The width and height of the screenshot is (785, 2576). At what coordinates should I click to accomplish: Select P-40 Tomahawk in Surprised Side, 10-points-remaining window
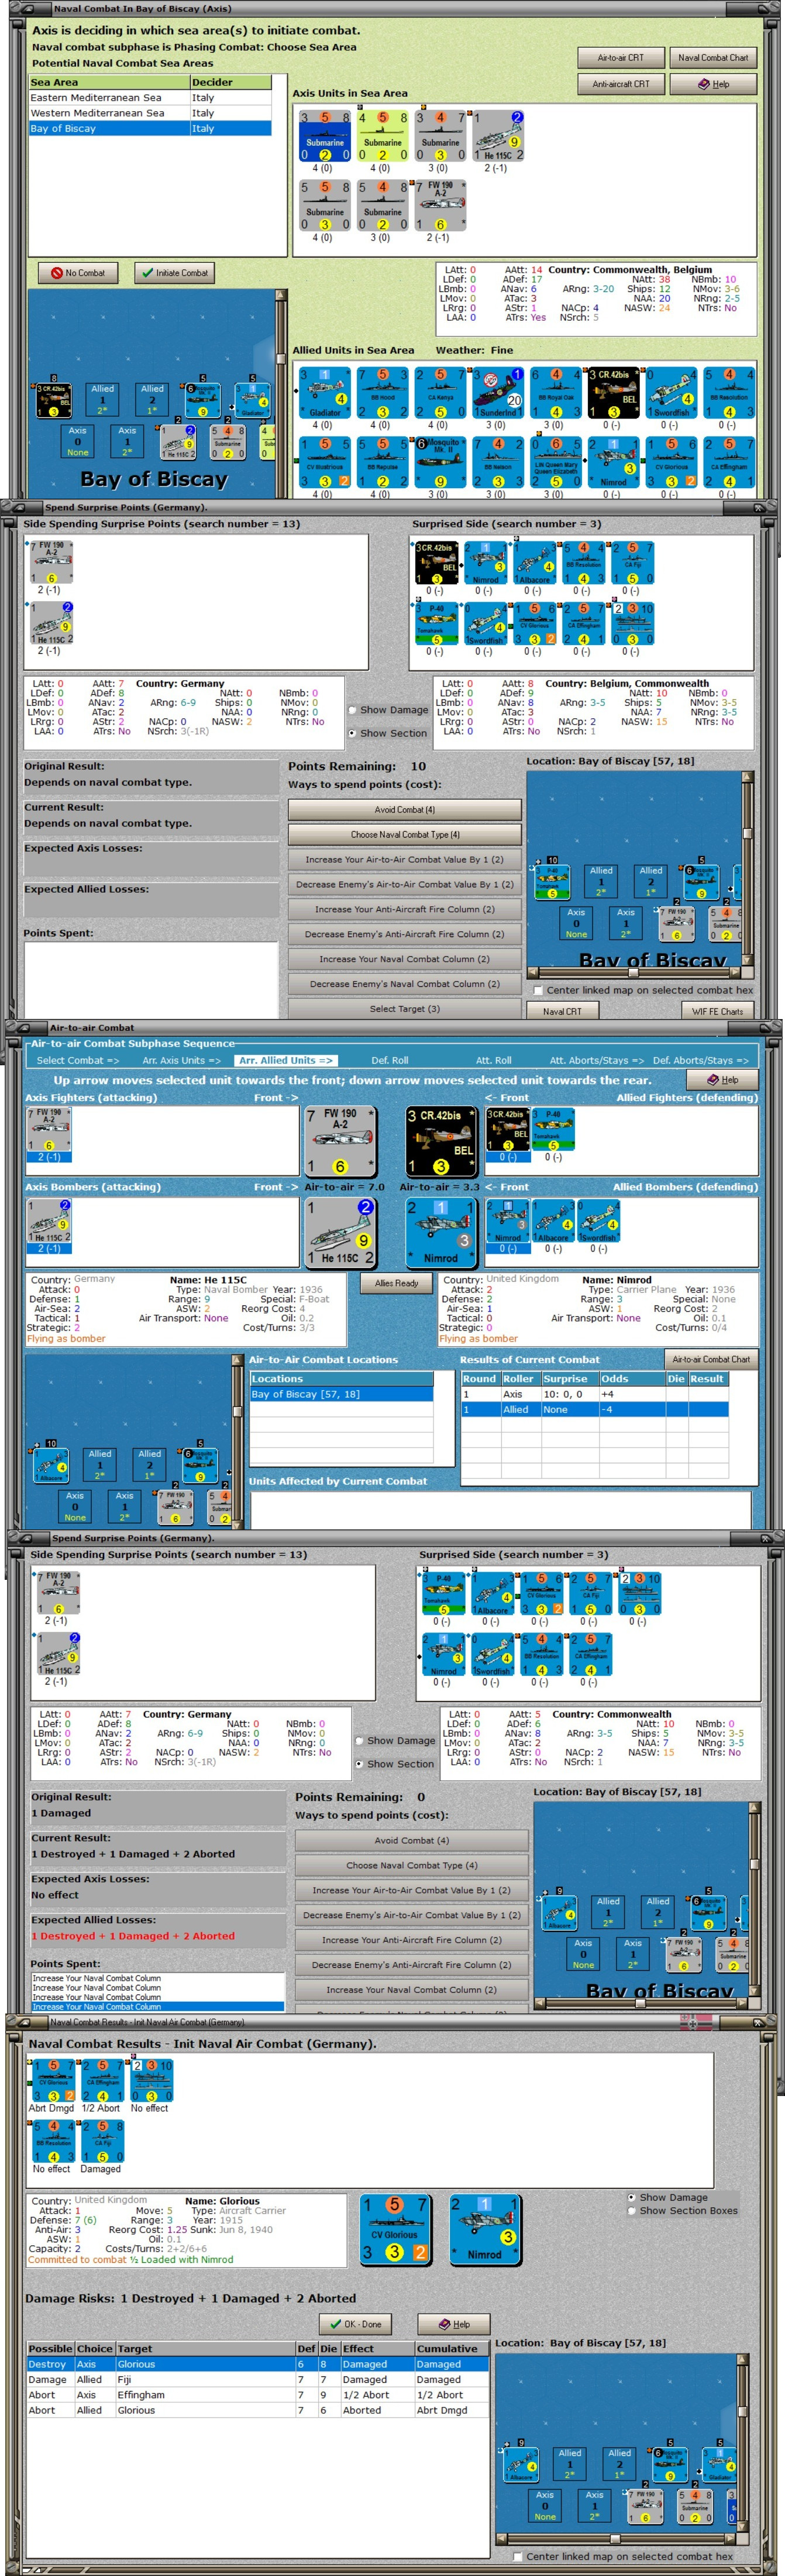[x=436, y=624]
